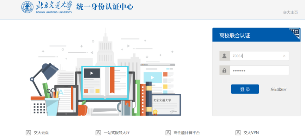Click the user icon beside username field
305x137 pixels.
[225, 56]
